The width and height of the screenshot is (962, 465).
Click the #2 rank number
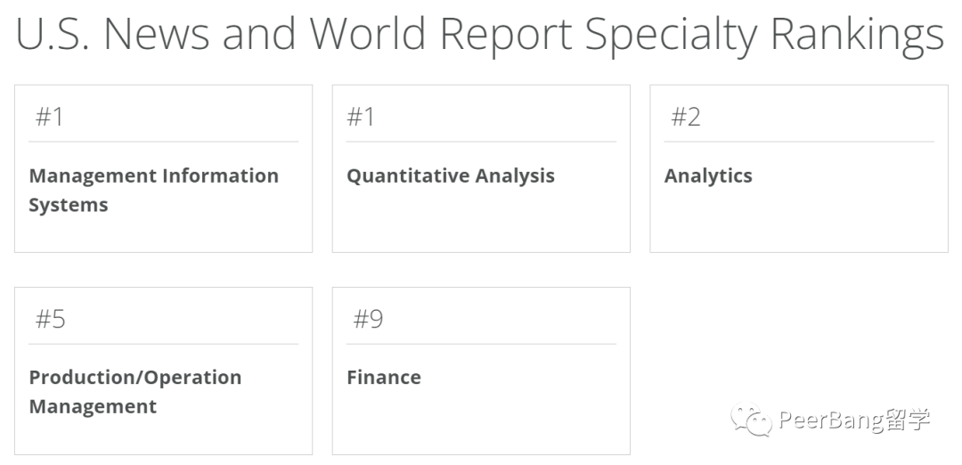click(686, 117)
